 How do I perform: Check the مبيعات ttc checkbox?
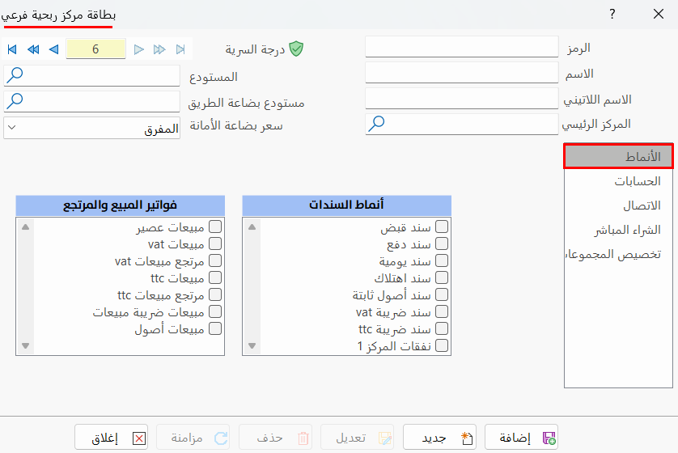[x=215, y=277]
